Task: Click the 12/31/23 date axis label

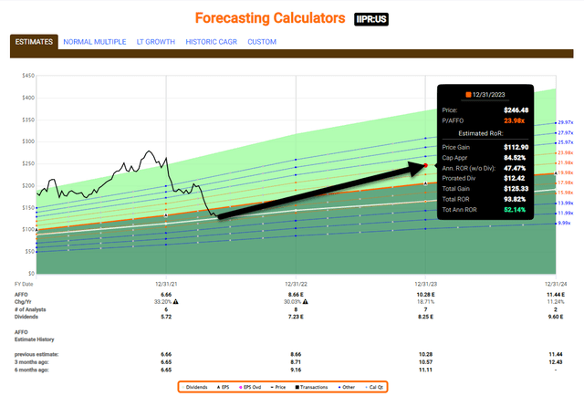Action: (x=426, y=284)
